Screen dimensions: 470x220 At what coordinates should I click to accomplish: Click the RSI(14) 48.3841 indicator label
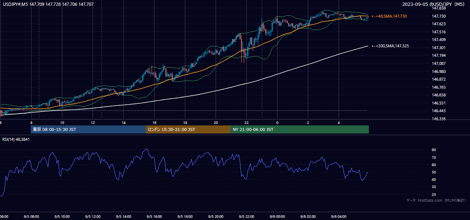click(x=16, y=140)
